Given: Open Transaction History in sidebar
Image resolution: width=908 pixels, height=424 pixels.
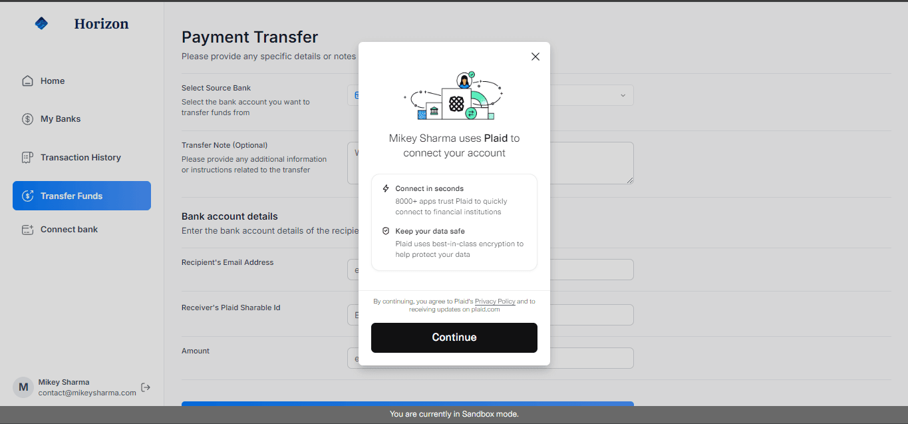Looking at the screenshot, I should pos(82,158).
